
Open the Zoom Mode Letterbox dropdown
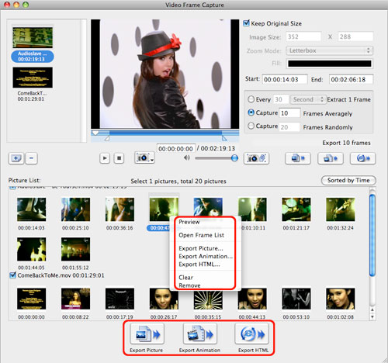coord(329,50)
